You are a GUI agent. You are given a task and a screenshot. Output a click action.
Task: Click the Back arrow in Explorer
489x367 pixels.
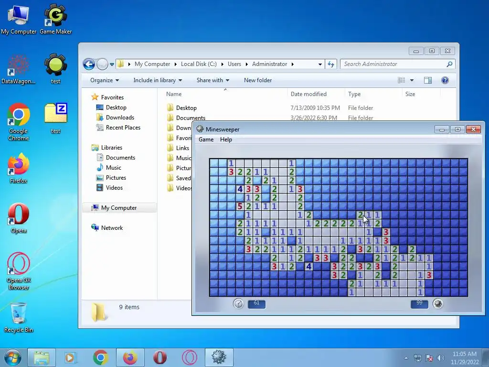tap(89, 65)
